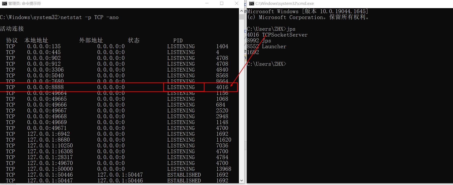Image resolution: width=453 pixels, height=185 pixels.
Task: Click local address 0.0.0.0:49665
Action: pyautogui.click(x=47, y=99)
